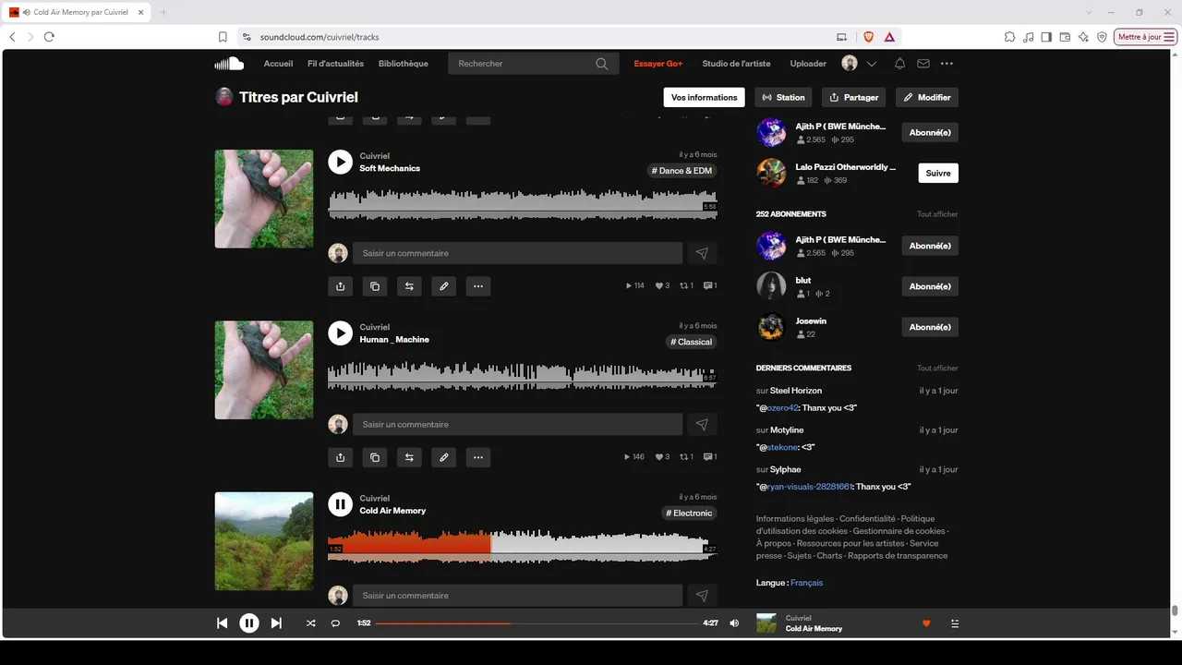
Task: Open the browser tab search chevron
Action: [x=1090, y=12]
